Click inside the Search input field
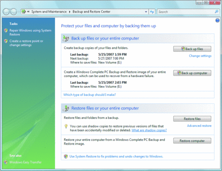 [186, 12]
